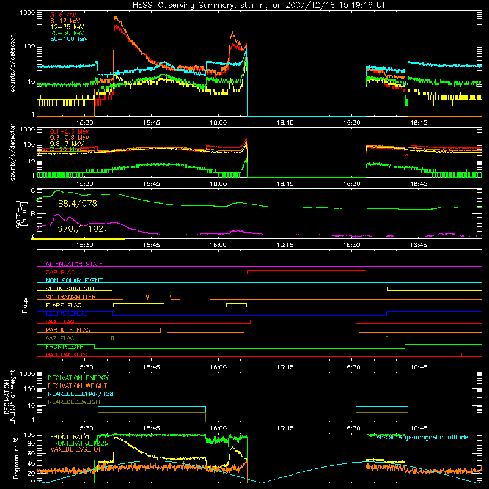Click the FLARE_FLAG label
The image size is (489, 489).
[x=64, y=305]
